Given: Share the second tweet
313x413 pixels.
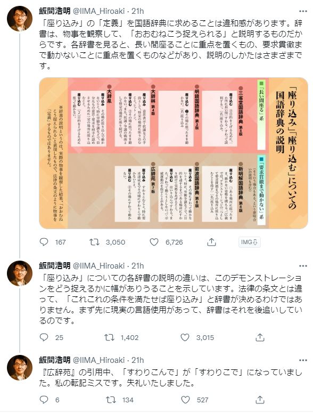Looking at the screenshot, I should [x=260, y=337].
